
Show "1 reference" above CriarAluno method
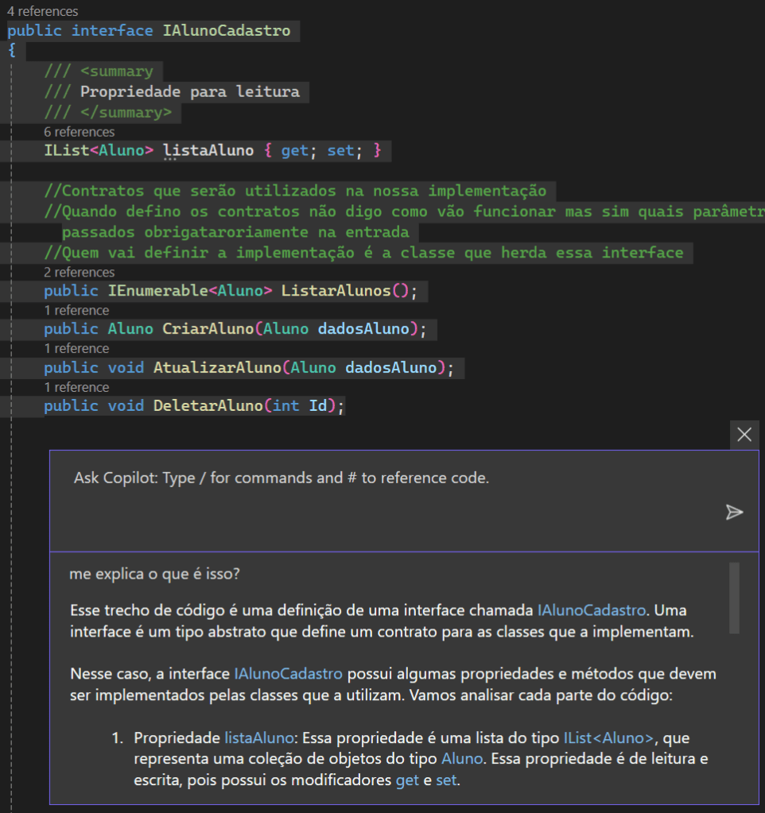(x=76, y=310)
